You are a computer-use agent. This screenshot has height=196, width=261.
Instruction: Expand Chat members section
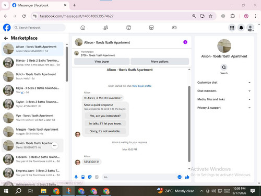click(x=224, y=91)
